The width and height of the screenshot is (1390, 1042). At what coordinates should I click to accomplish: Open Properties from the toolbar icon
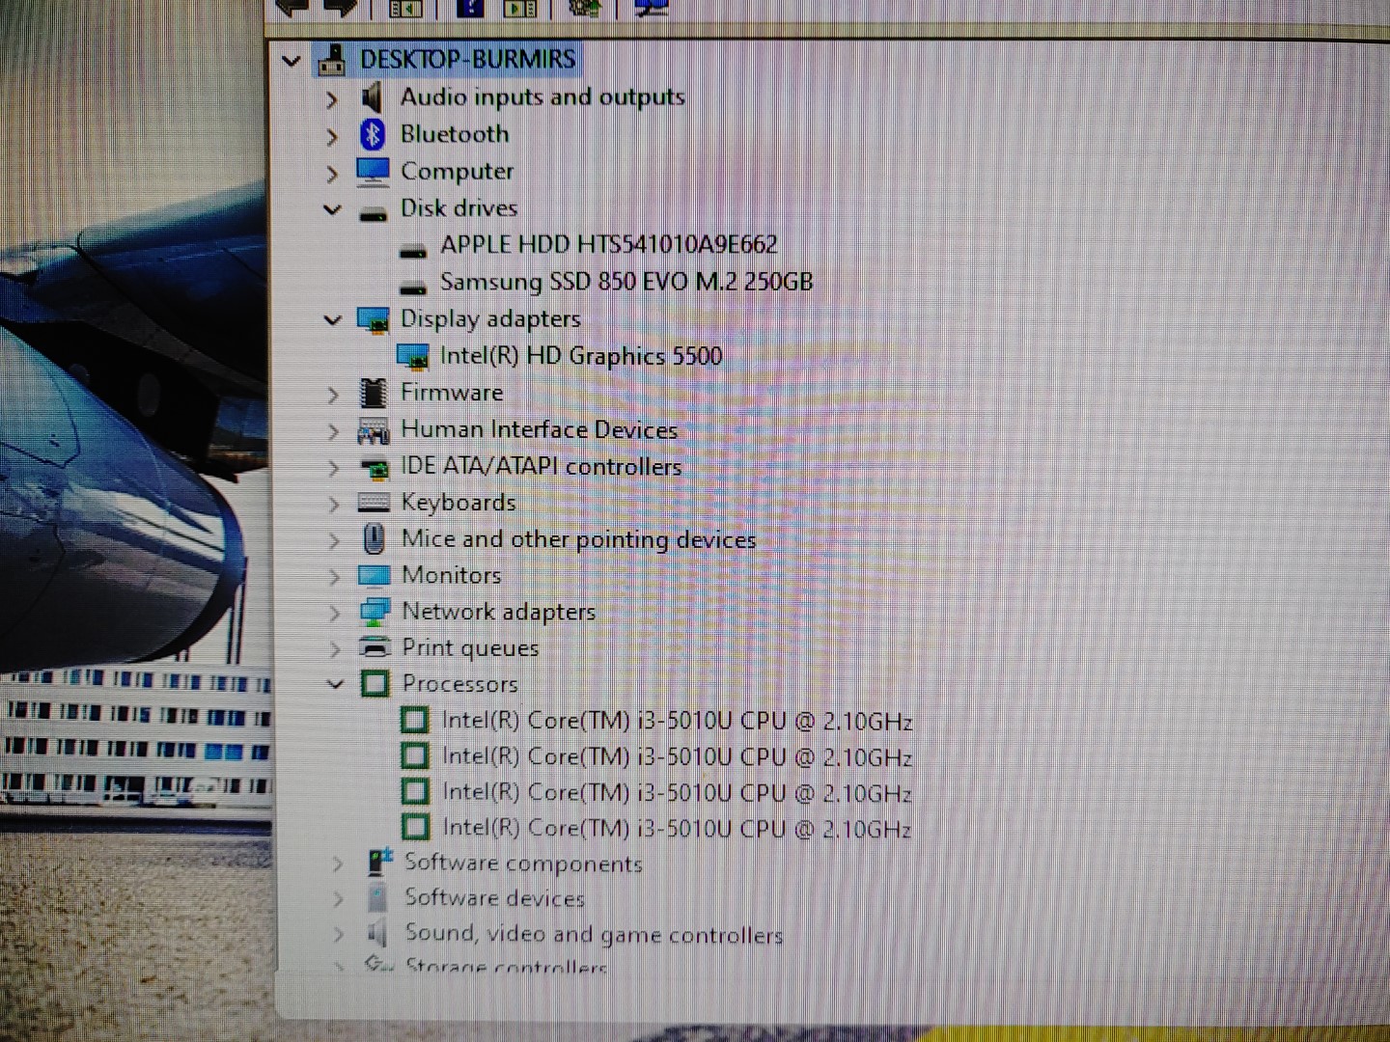pyautogui.click(x=521, y=9)
